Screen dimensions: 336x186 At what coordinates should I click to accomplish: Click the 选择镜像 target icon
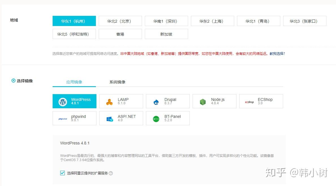click(x=13, y=81)
